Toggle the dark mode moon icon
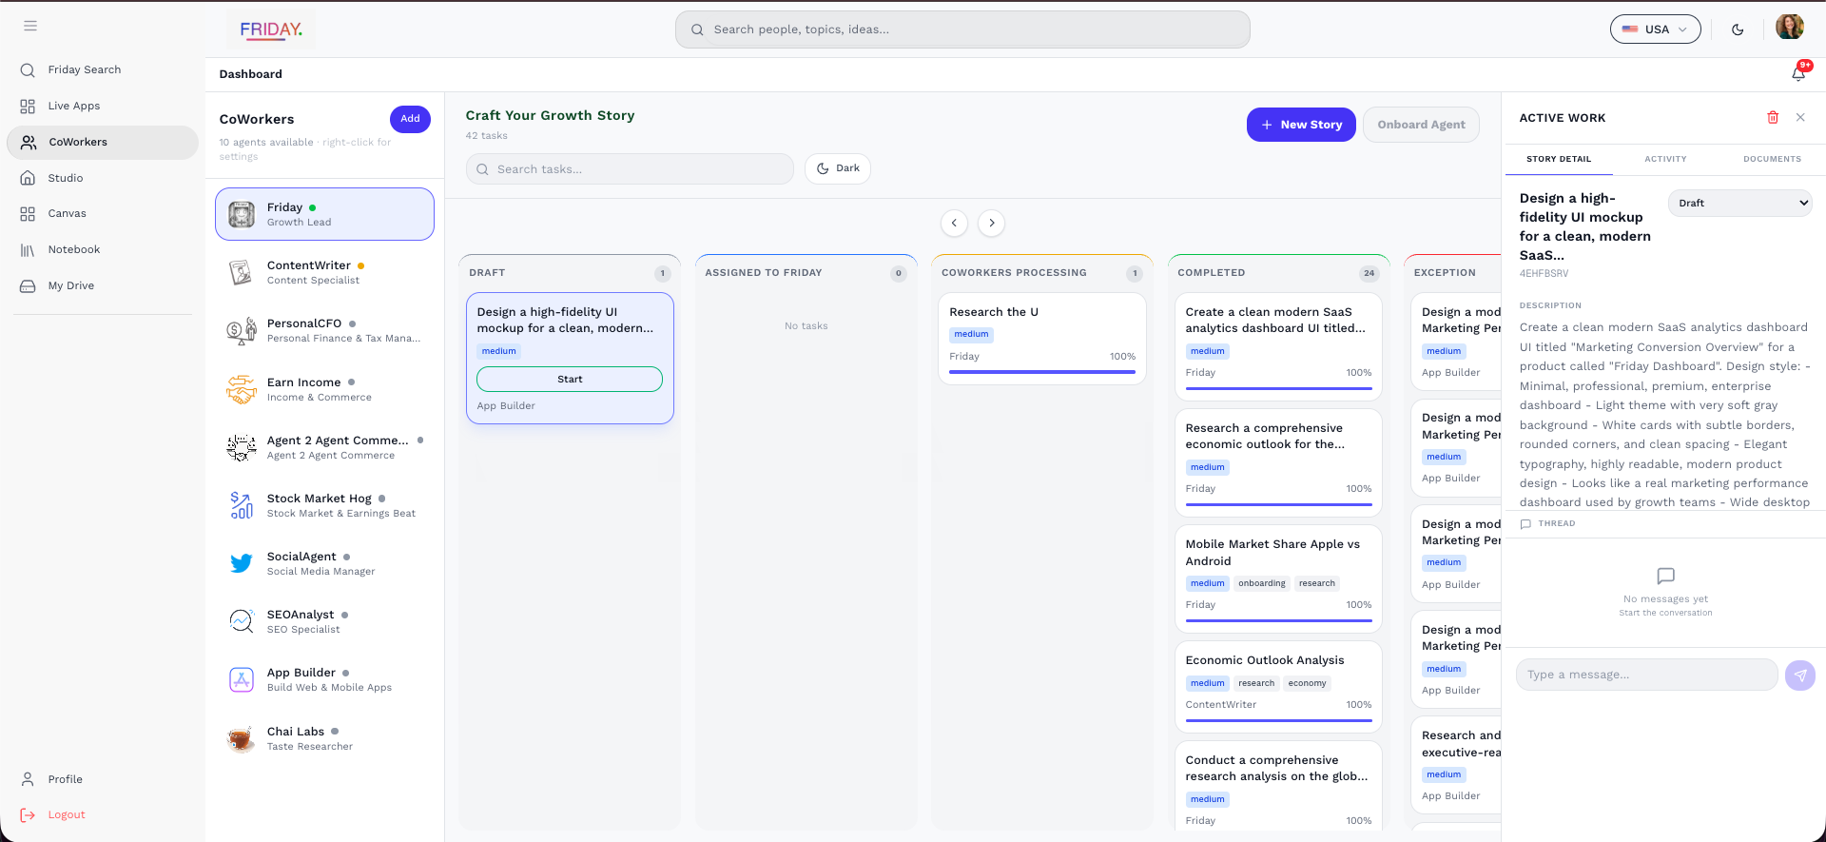 click(x=1738, y=29)
